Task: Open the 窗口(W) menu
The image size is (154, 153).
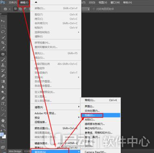Action: (x=115, y=2)
